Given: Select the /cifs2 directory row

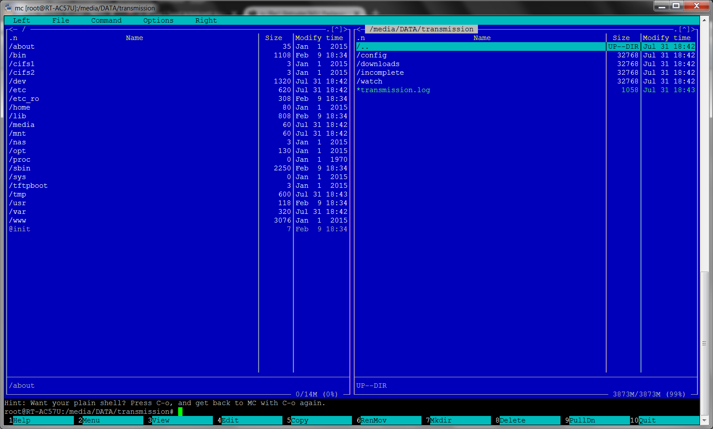Looking at the screenshot, I should [178, 73].
